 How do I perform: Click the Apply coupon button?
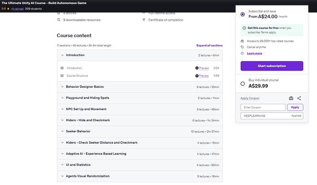tap(295, 107)
